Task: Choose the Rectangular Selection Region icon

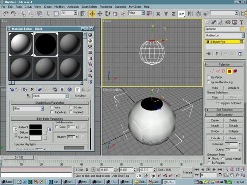Action: pos(56,14)
